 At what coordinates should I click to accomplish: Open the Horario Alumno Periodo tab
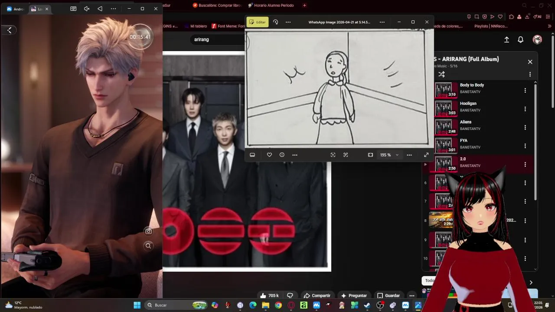point(271,5)
